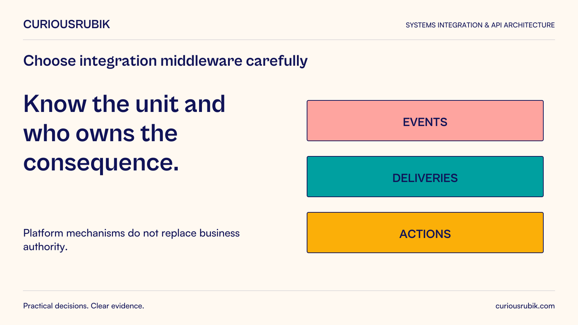Click the teal DELIVERIES box
Image resolution: width=578 pixels, height=325 pixels.
pyautogui.click(x=425, y=177)
